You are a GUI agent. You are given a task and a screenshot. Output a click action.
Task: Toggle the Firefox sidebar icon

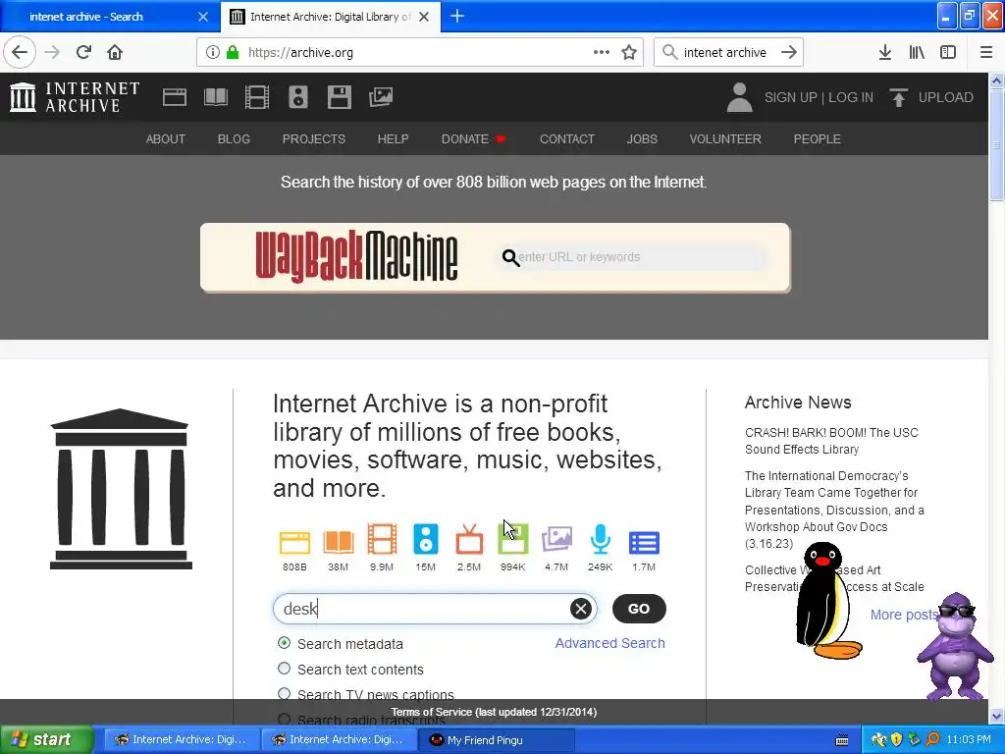948,53
